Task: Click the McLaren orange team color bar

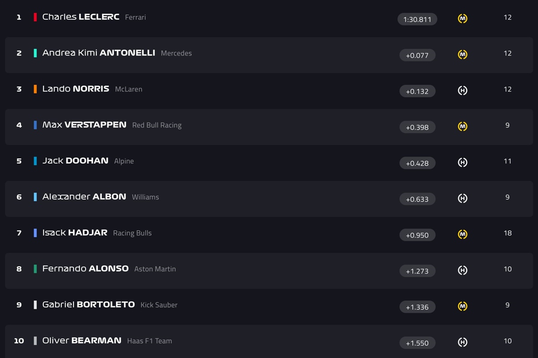Action: (x=35, y=89)
